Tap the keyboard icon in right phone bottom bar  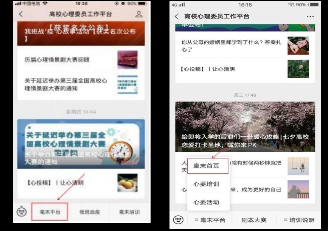(178, 220)
